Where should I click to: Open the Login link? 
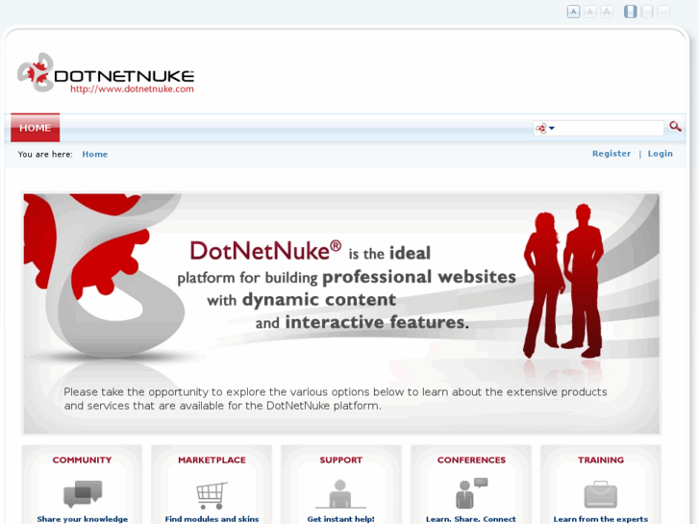point(661,154)
